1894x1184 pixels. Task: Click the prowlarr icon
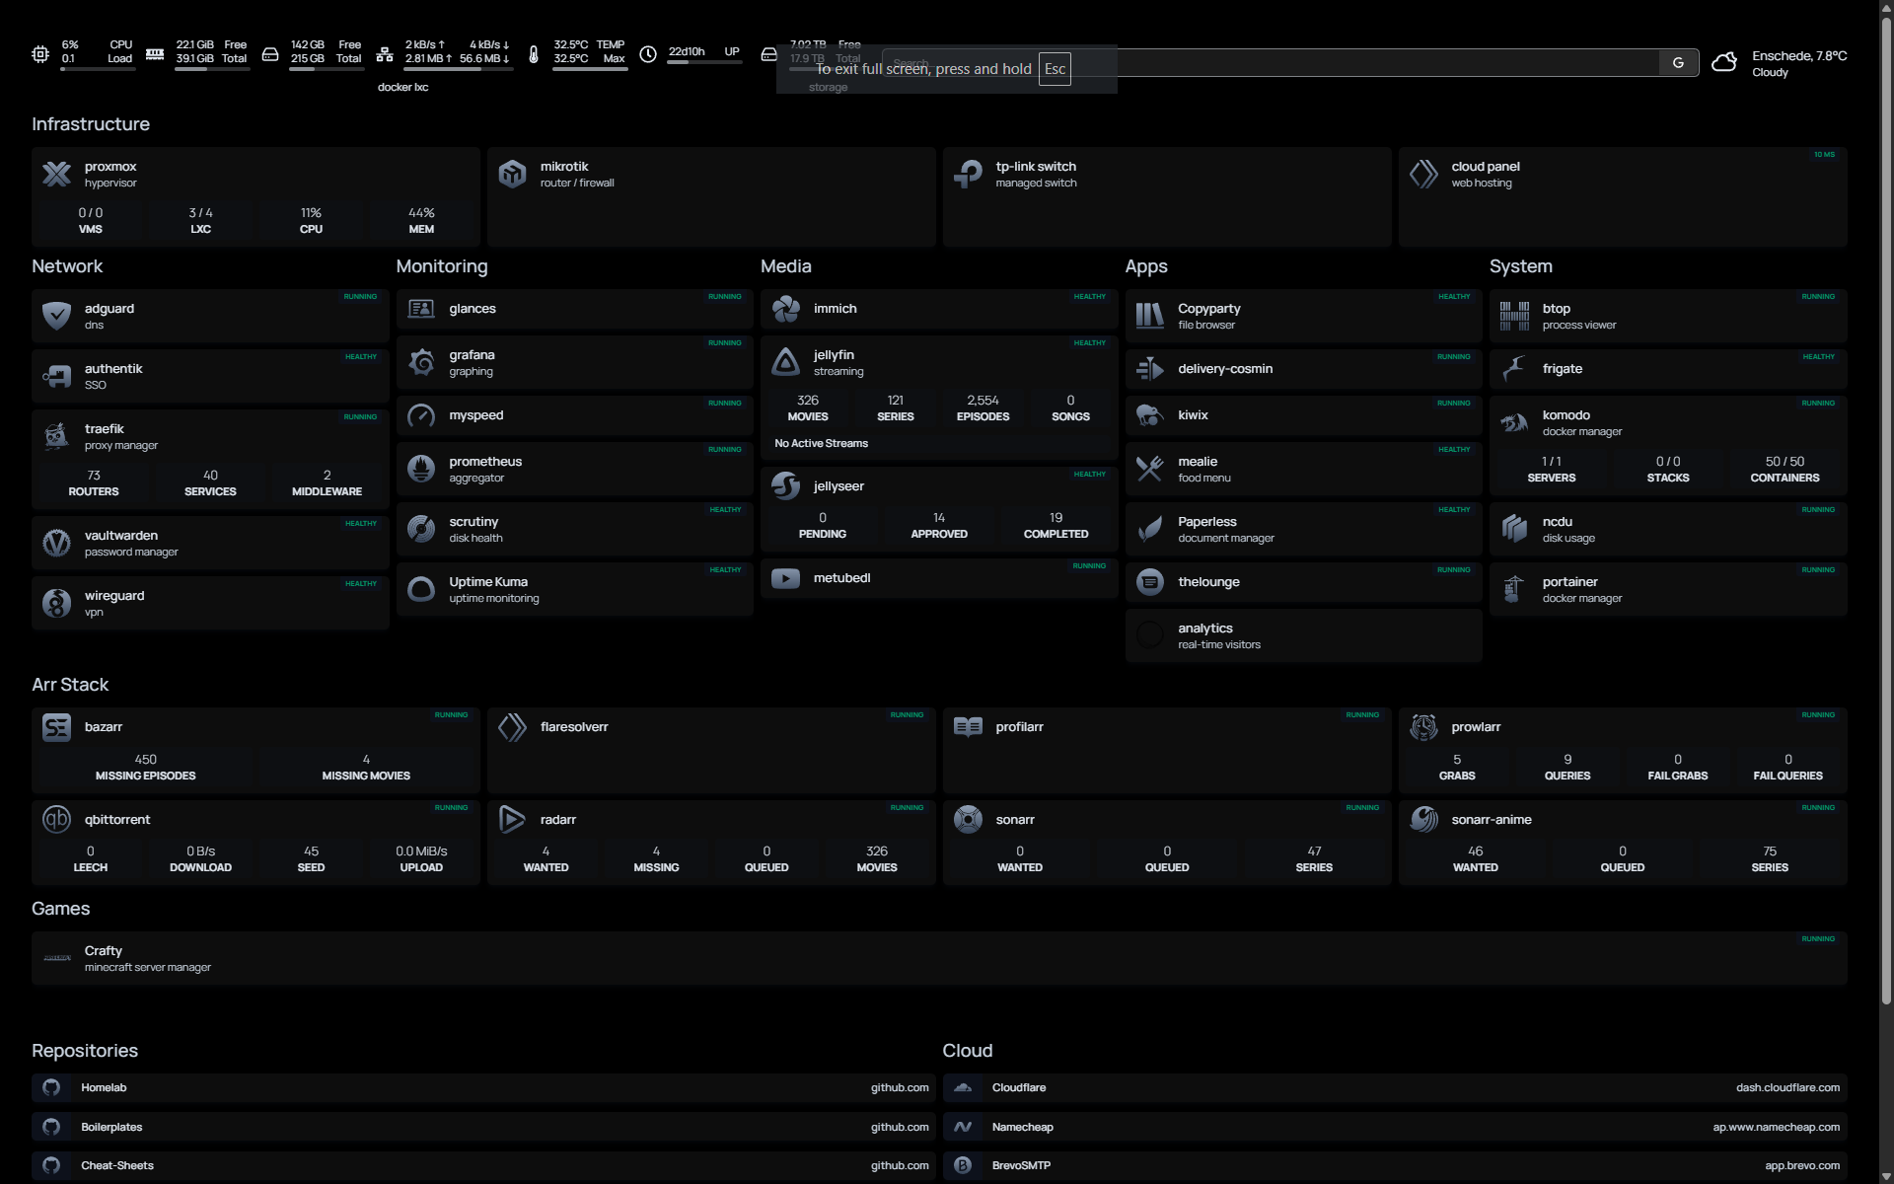pos(1423,727)
